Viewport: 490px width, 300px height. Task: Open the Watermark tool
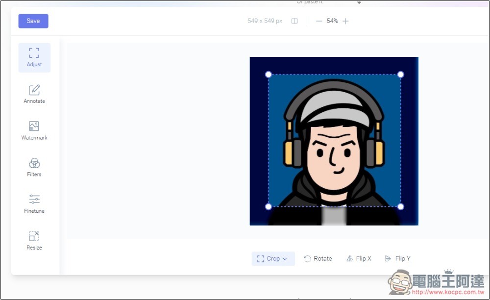point(34,130)
